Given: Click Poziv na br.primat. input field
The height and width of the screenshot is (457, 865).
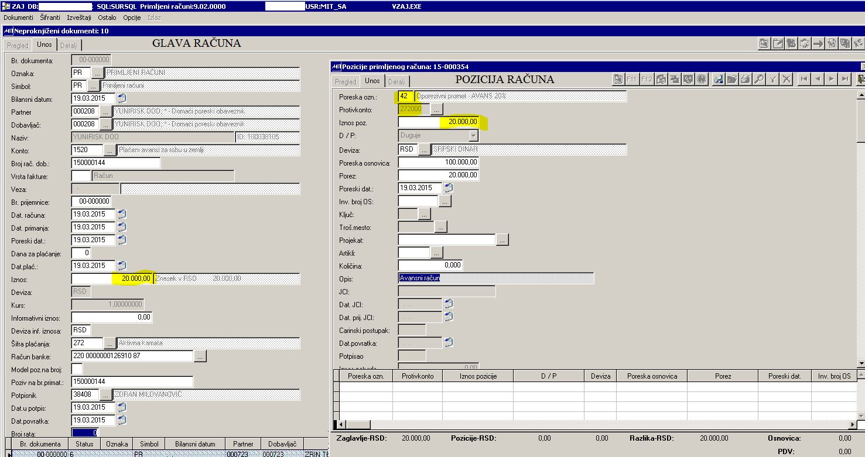Looking at the screenshot, I should point(132,382).
